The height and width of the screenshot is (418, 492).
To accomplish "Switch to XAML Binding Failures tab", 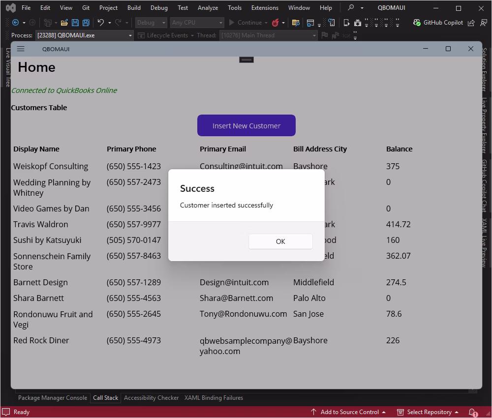I will (x=214, y=398).
